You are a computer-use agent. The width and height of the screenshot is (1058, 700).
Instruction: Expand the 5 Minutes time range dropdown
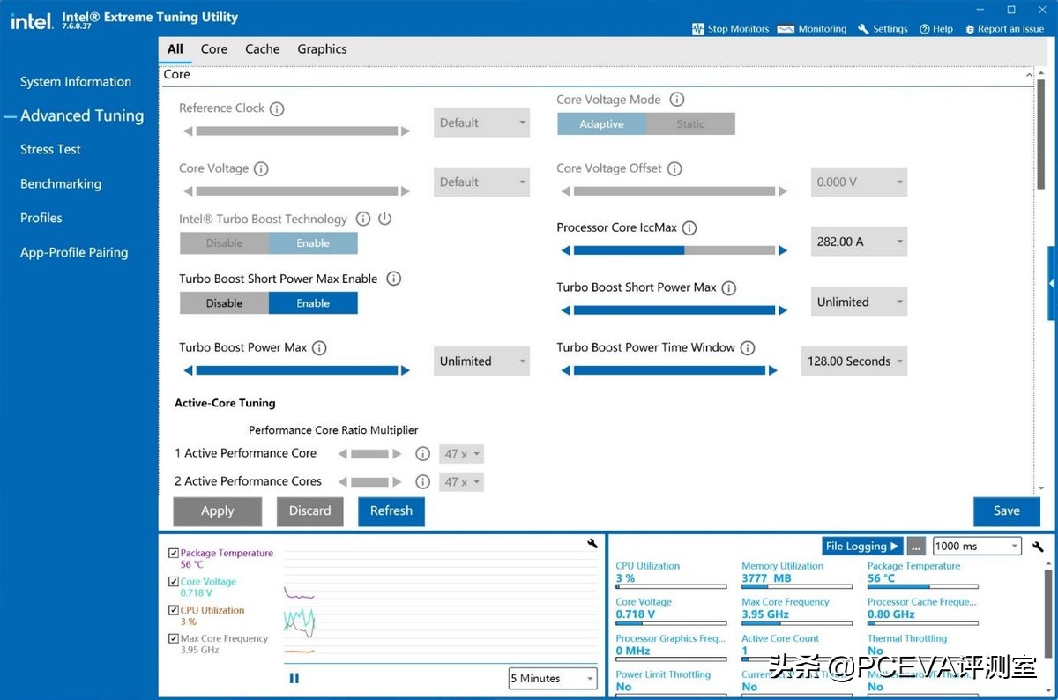click(553, 678)
